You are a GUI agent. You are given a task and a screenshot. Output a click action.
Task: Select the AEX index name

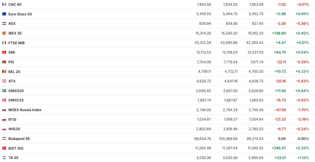pyautogui.click(x=12, y=24)
